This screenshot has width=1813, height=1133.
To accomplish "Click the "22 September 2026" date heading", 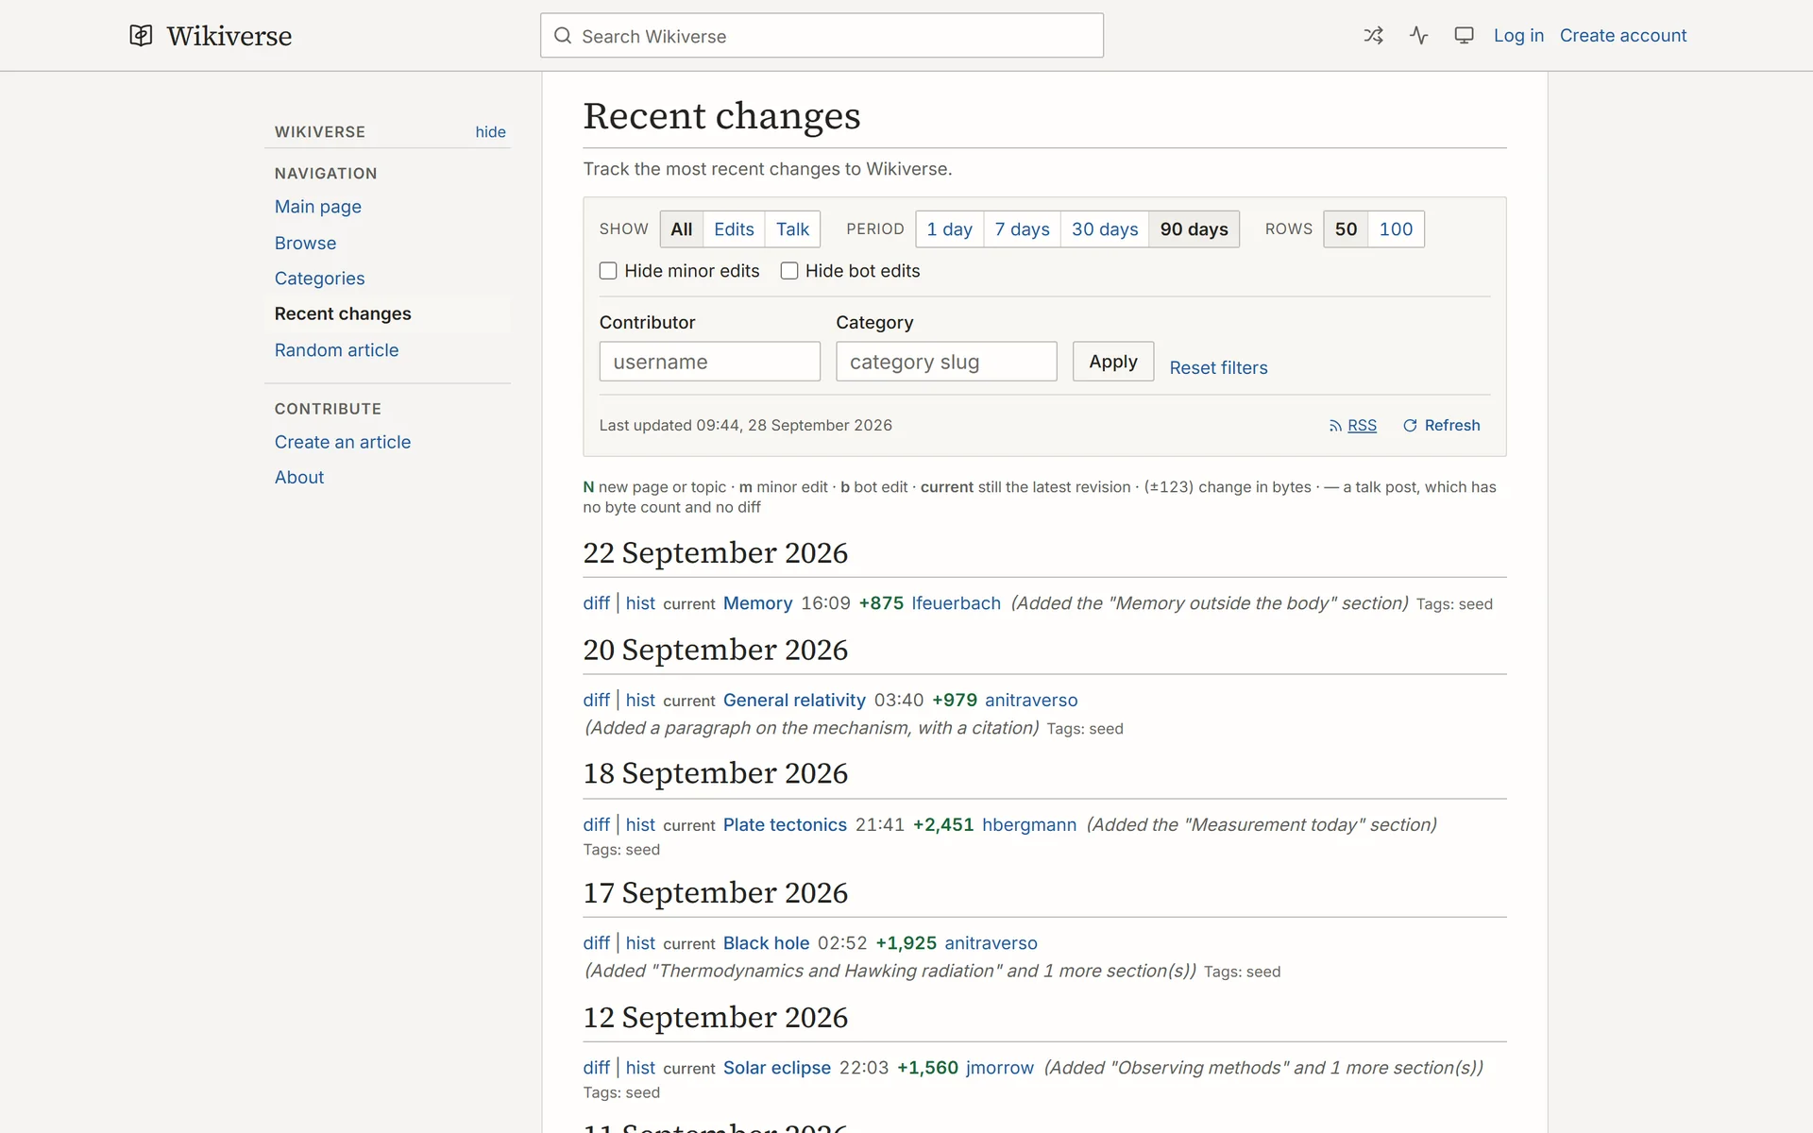I will click(x=715, y=553).
